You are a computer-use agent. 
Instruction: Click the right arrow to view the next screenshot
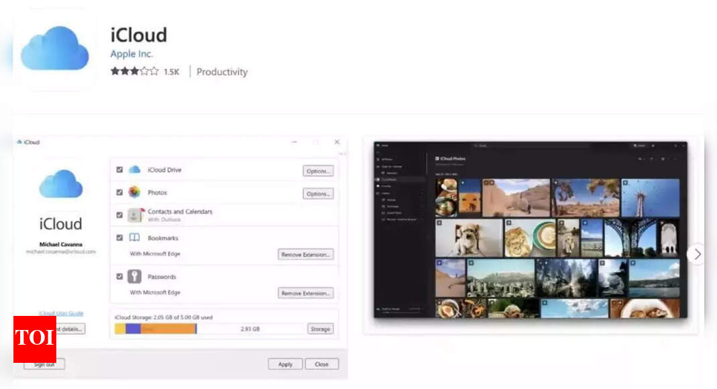click(697, 254)
